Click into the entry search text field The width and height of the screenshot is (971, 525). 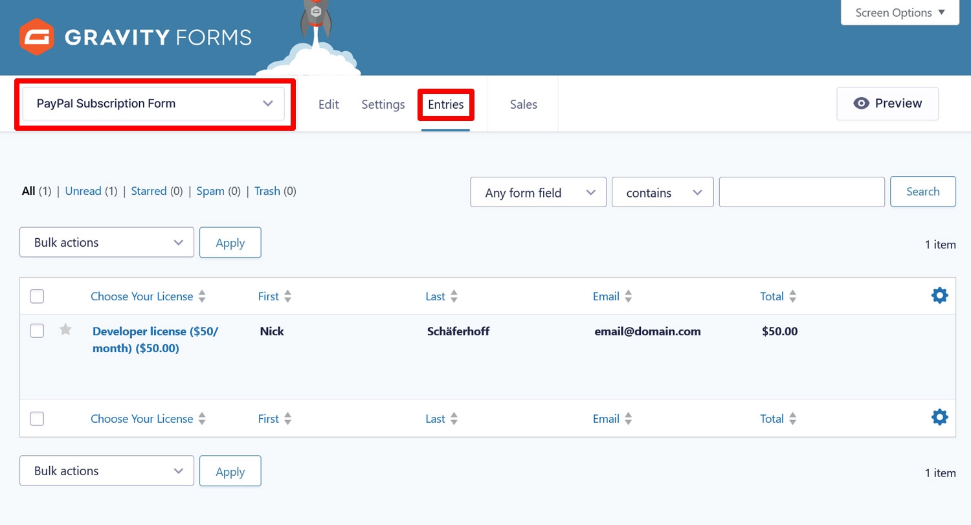pos(802,192)
